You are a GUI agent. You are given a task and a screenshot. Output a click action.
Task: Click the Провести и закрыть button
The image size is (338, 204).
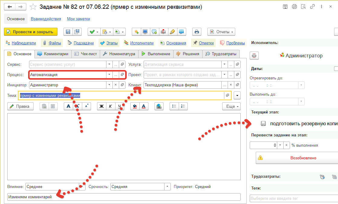[x=24, y=32]
